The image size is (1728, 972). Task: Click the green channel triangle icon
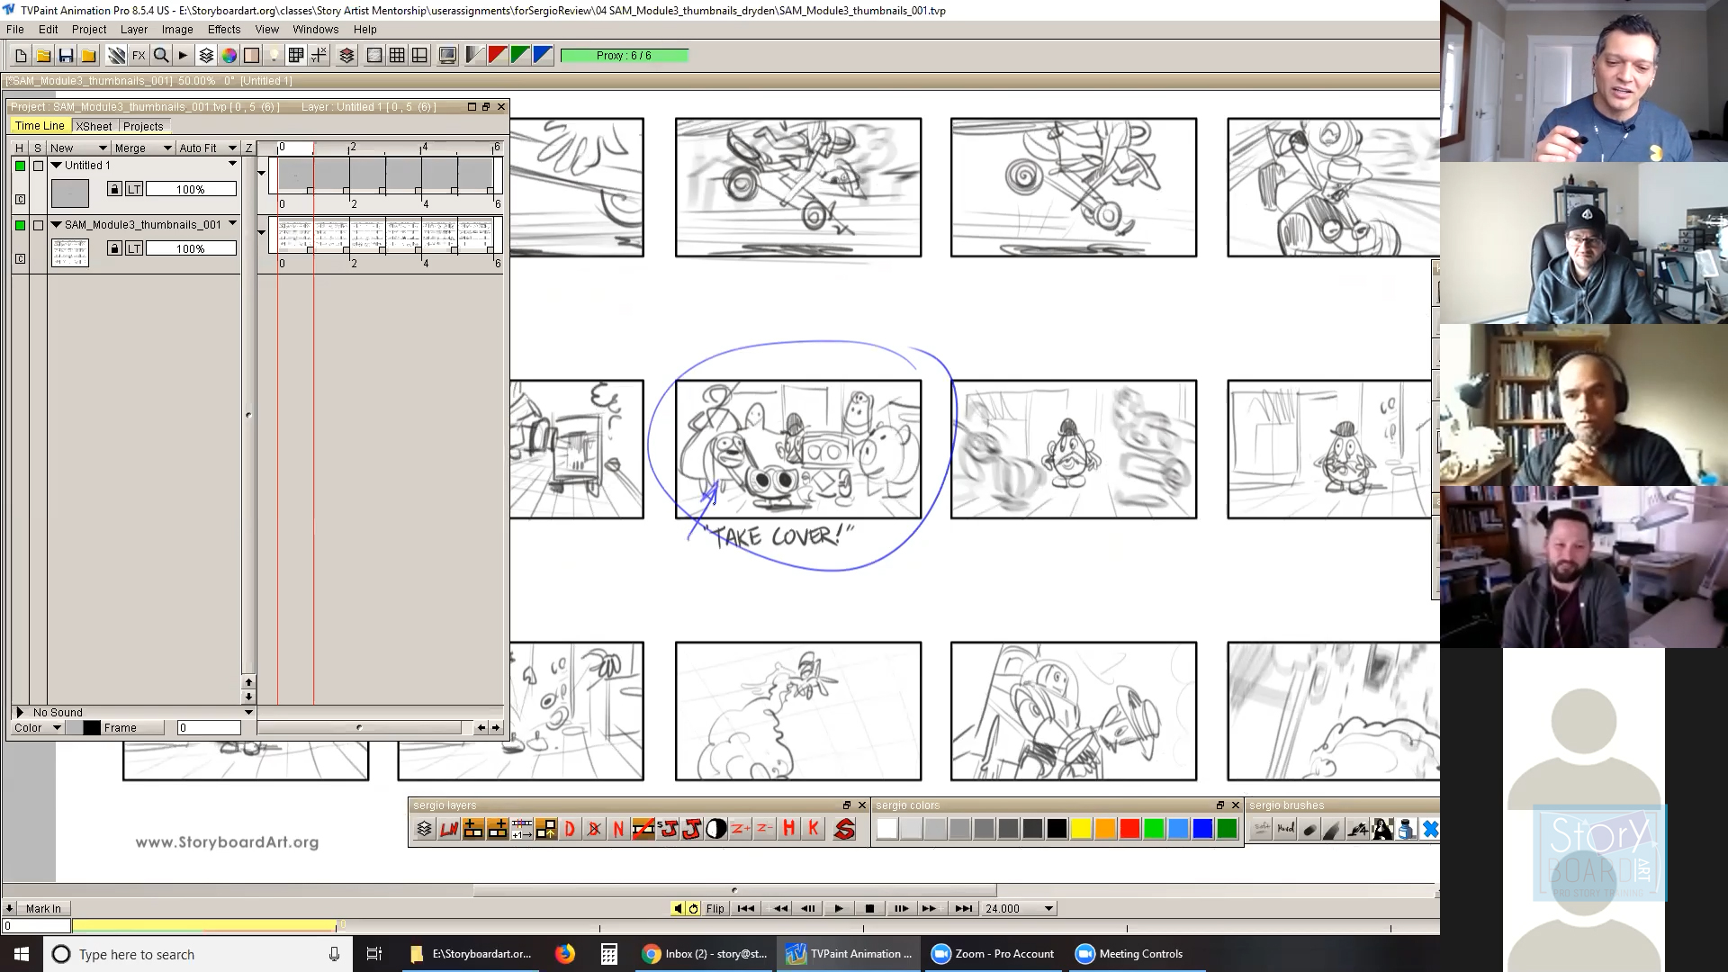click(x=519, y=56)
